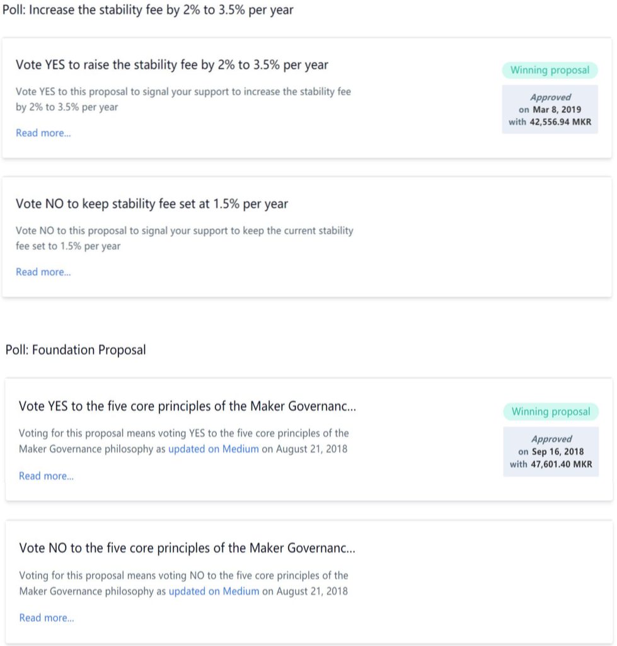Follow 'updated on Medium' link in Vote NO principles card
The height and width of the screenshot is (646, 617).
click(x=214, y=591)
